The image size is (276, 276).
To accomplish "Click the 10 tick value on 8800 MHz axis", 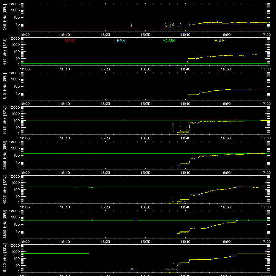I will point(18,231).
